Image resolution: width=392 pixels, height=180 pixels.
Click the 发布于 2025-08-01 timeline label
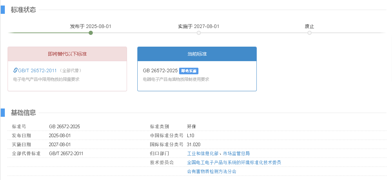(x=90, y=26)
